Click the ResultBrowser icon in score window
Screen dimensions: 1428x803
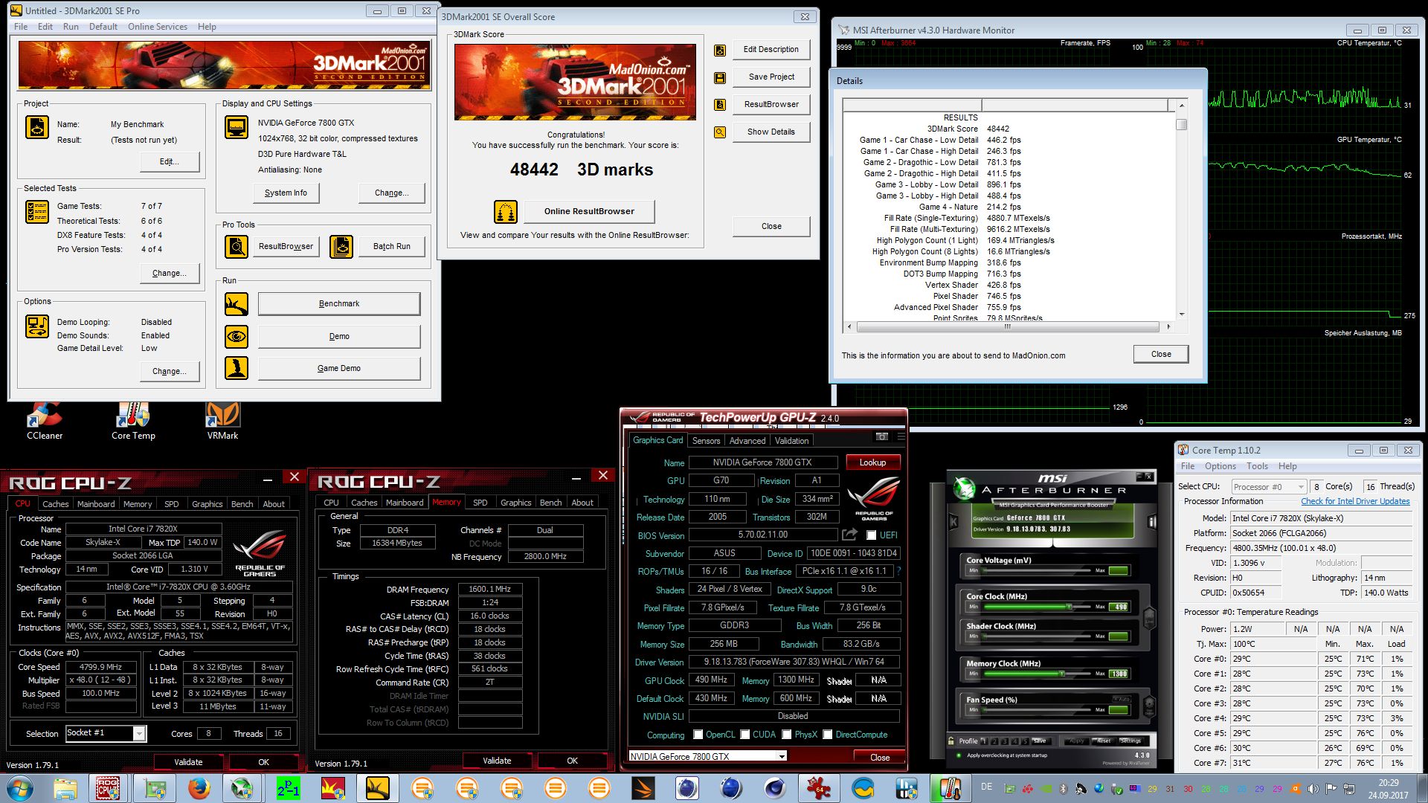720,105
